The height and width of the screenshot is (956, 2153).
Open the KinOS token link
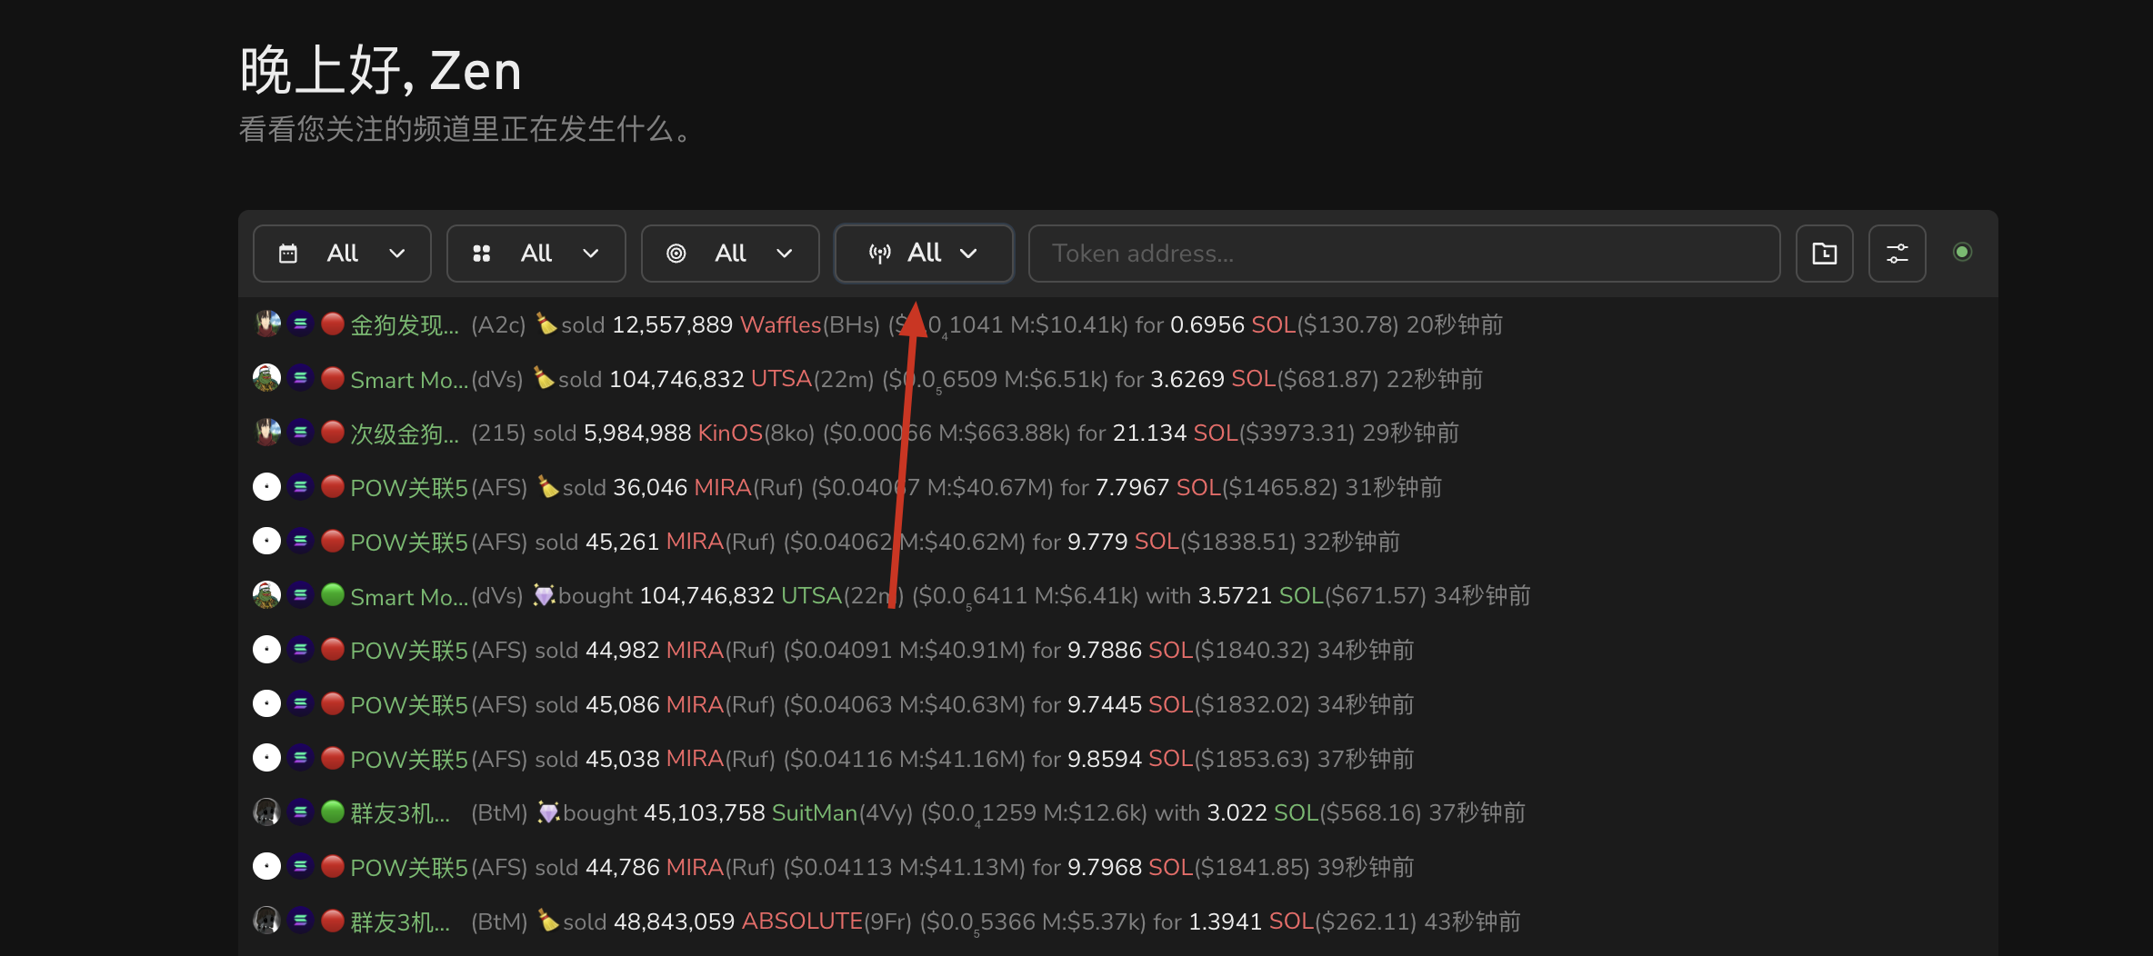click(729, 433)
